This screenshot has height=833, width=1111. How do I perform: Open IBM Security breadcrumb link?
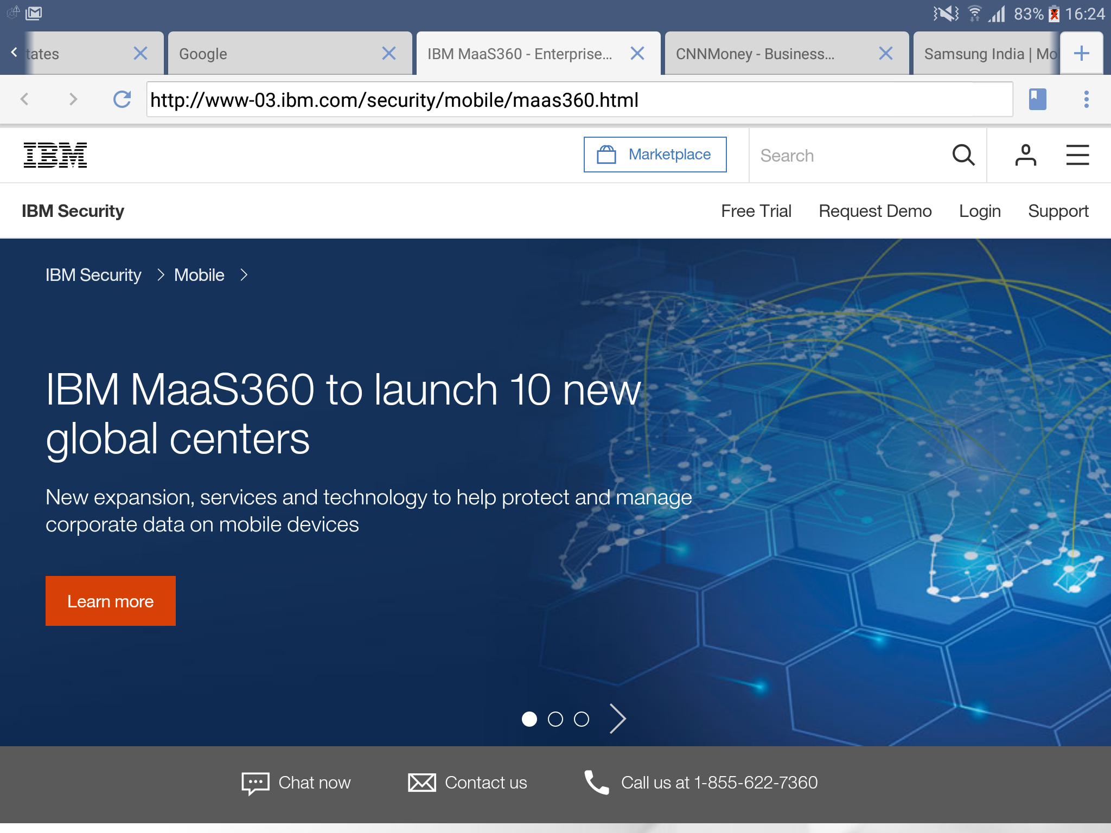coord(93,275)
